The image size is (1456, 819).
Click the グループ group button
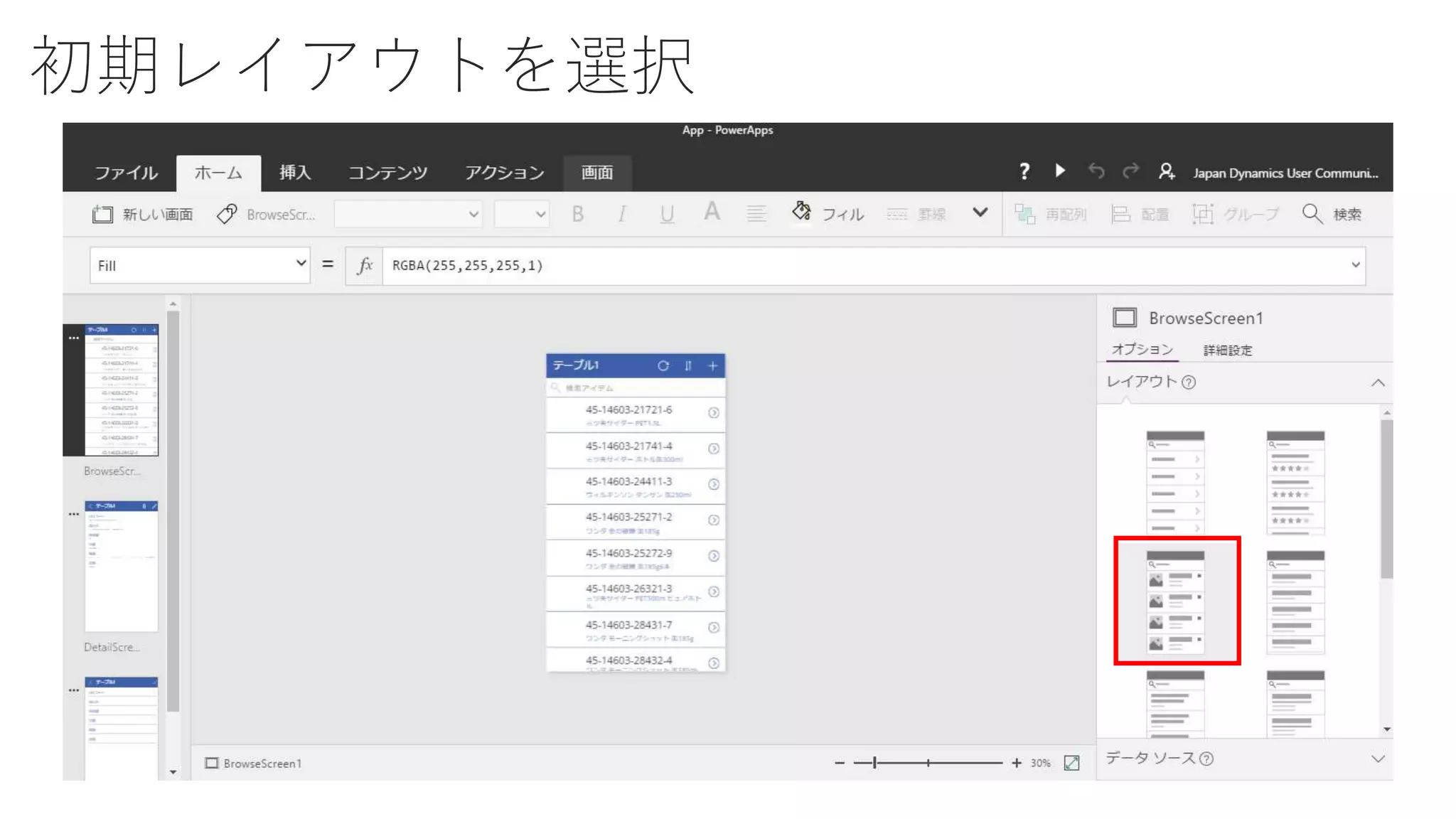(1236, 214)
